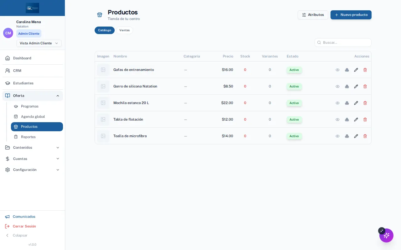Open the Atributos settings button

(x=313, y=15)
